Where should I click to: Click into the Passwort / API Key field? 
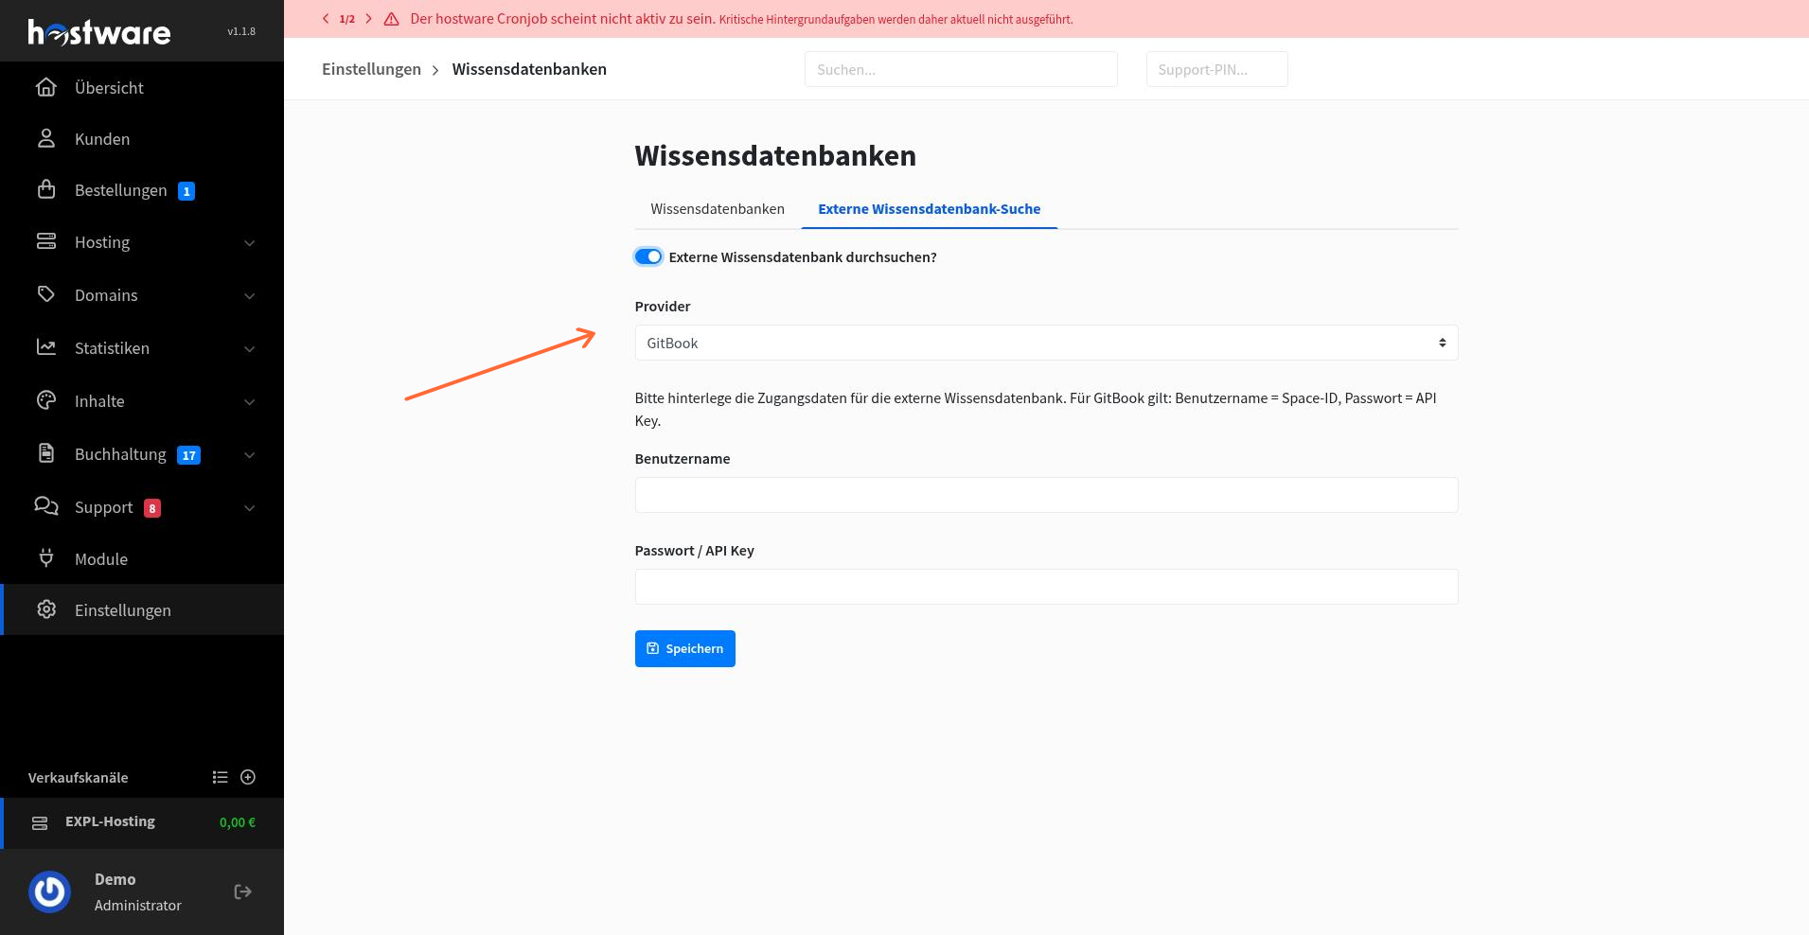pos(1046,587)
